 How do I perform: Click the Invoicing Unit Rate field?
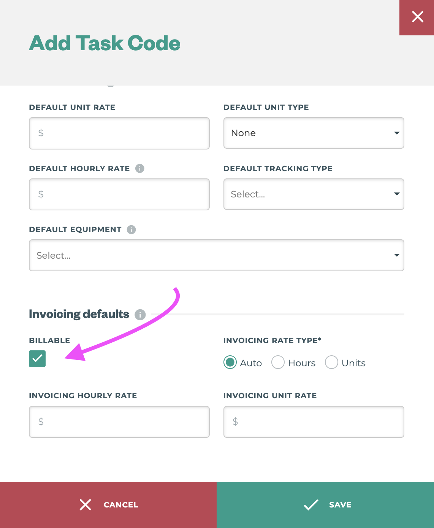[x=314, y=422]
